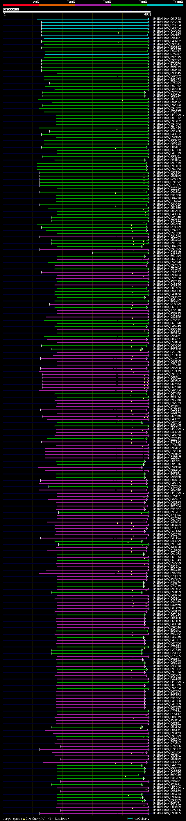Click hit UniRef100_Q6RFL1

(x=167, y=378)
